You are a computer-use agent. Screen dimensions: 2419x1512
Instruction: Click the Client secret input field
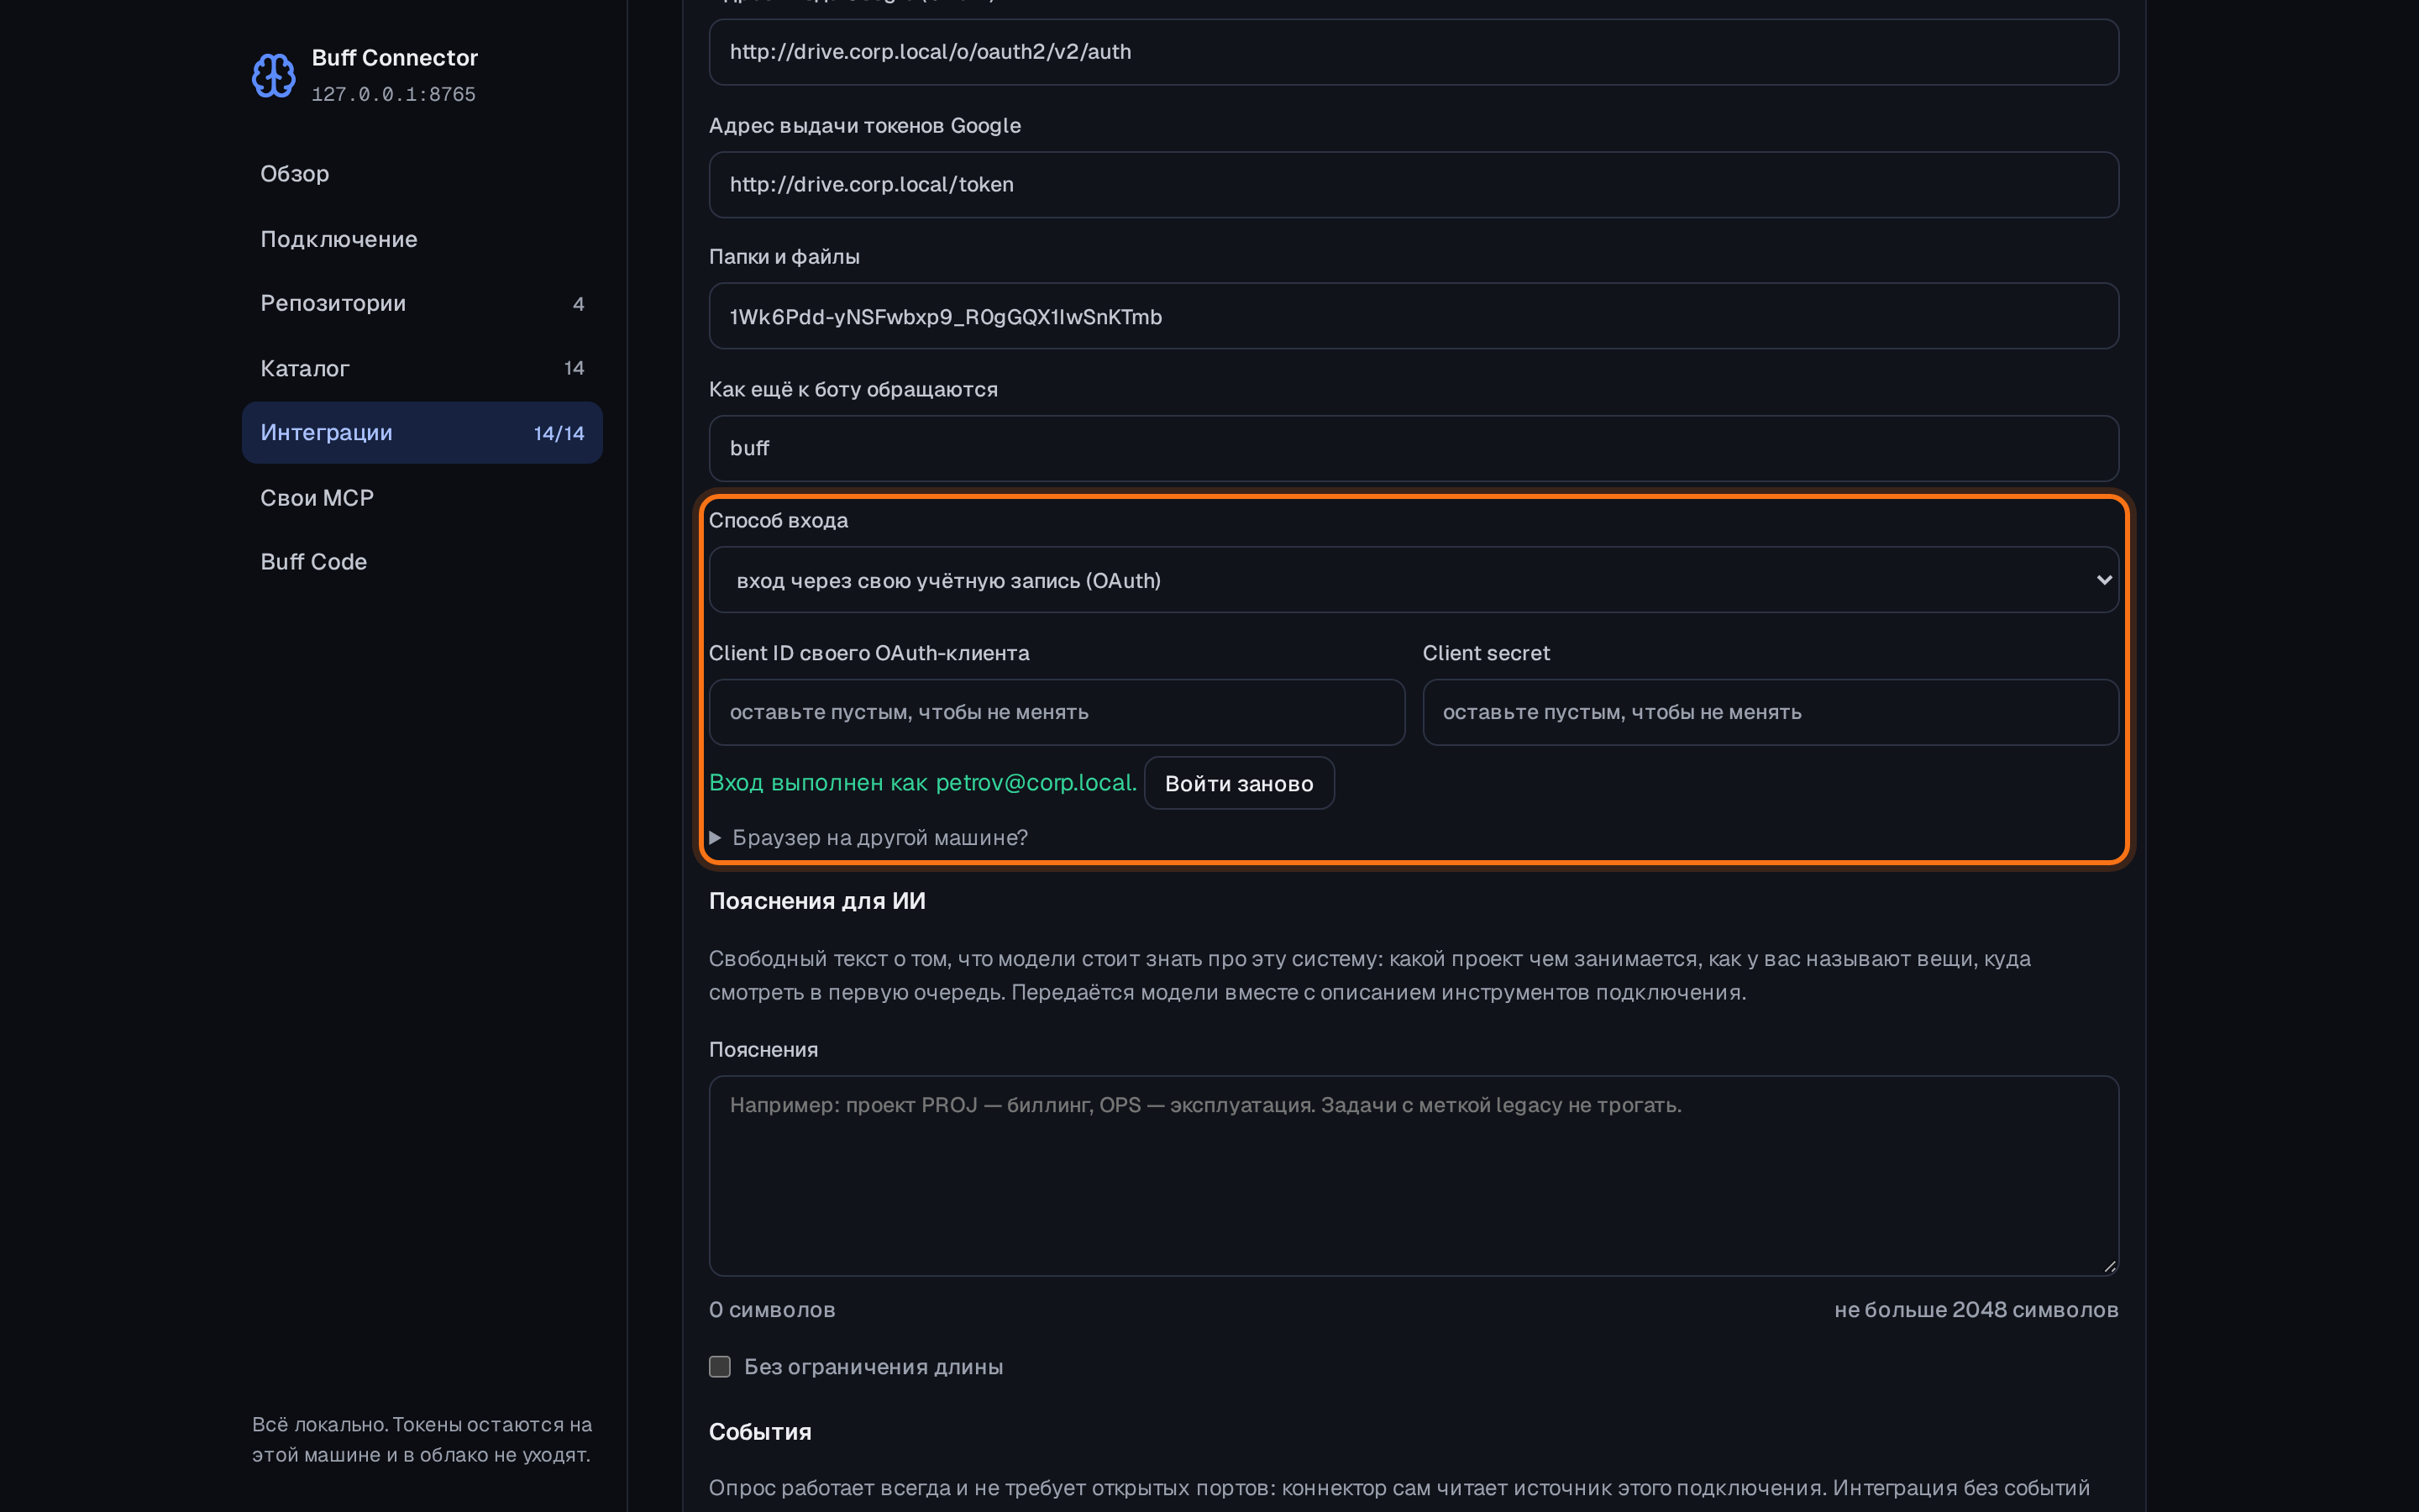coord(1771,712)
